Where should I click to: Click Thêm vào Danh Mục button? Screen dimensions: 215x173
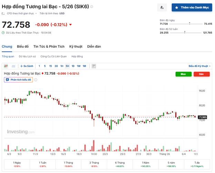tap(192, 7)
